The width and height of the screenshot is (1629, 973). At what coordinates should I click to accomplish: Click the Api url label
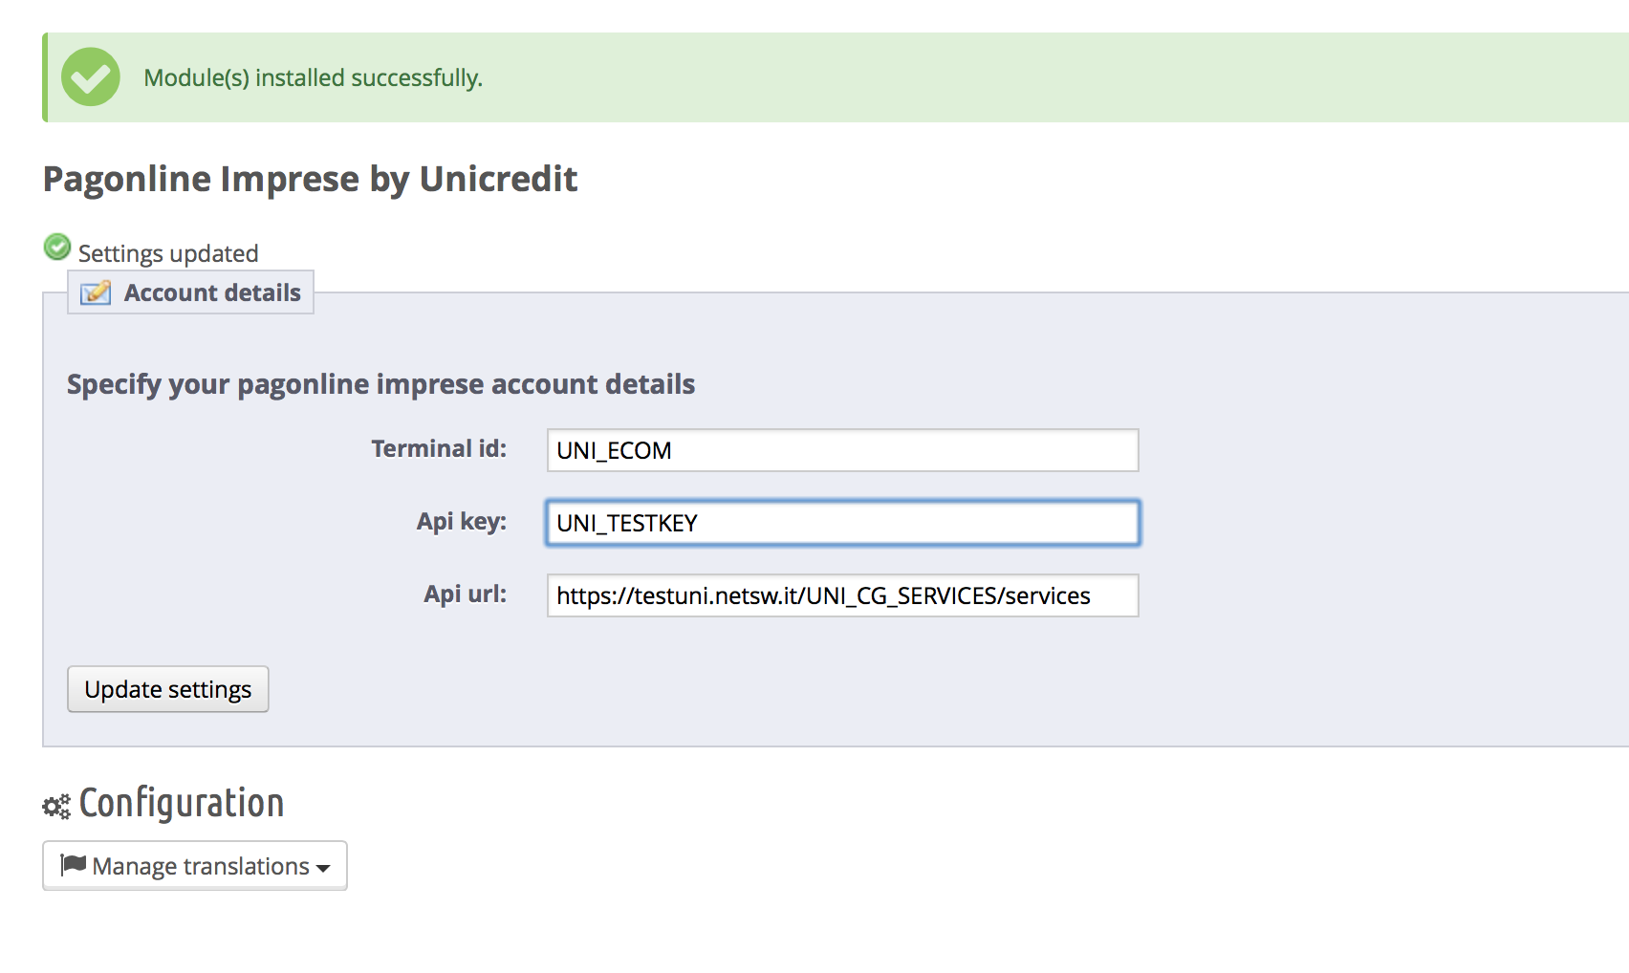pyautogui.click(x=465, y=594)
